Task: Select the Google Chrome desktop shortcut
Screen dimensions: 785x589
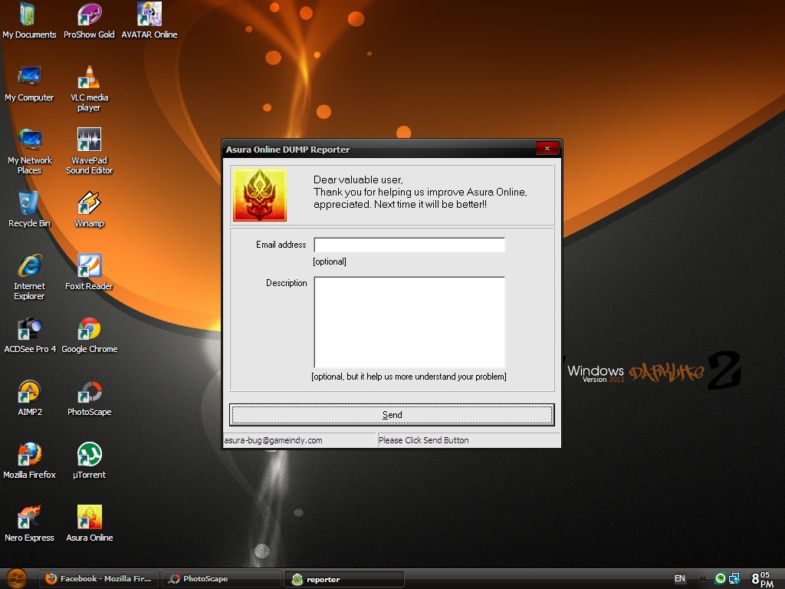Action: click(x=89, y=335)
